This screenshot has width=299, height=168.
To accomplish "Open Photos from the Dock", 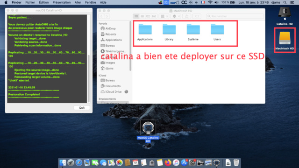I will pos(120,163).
